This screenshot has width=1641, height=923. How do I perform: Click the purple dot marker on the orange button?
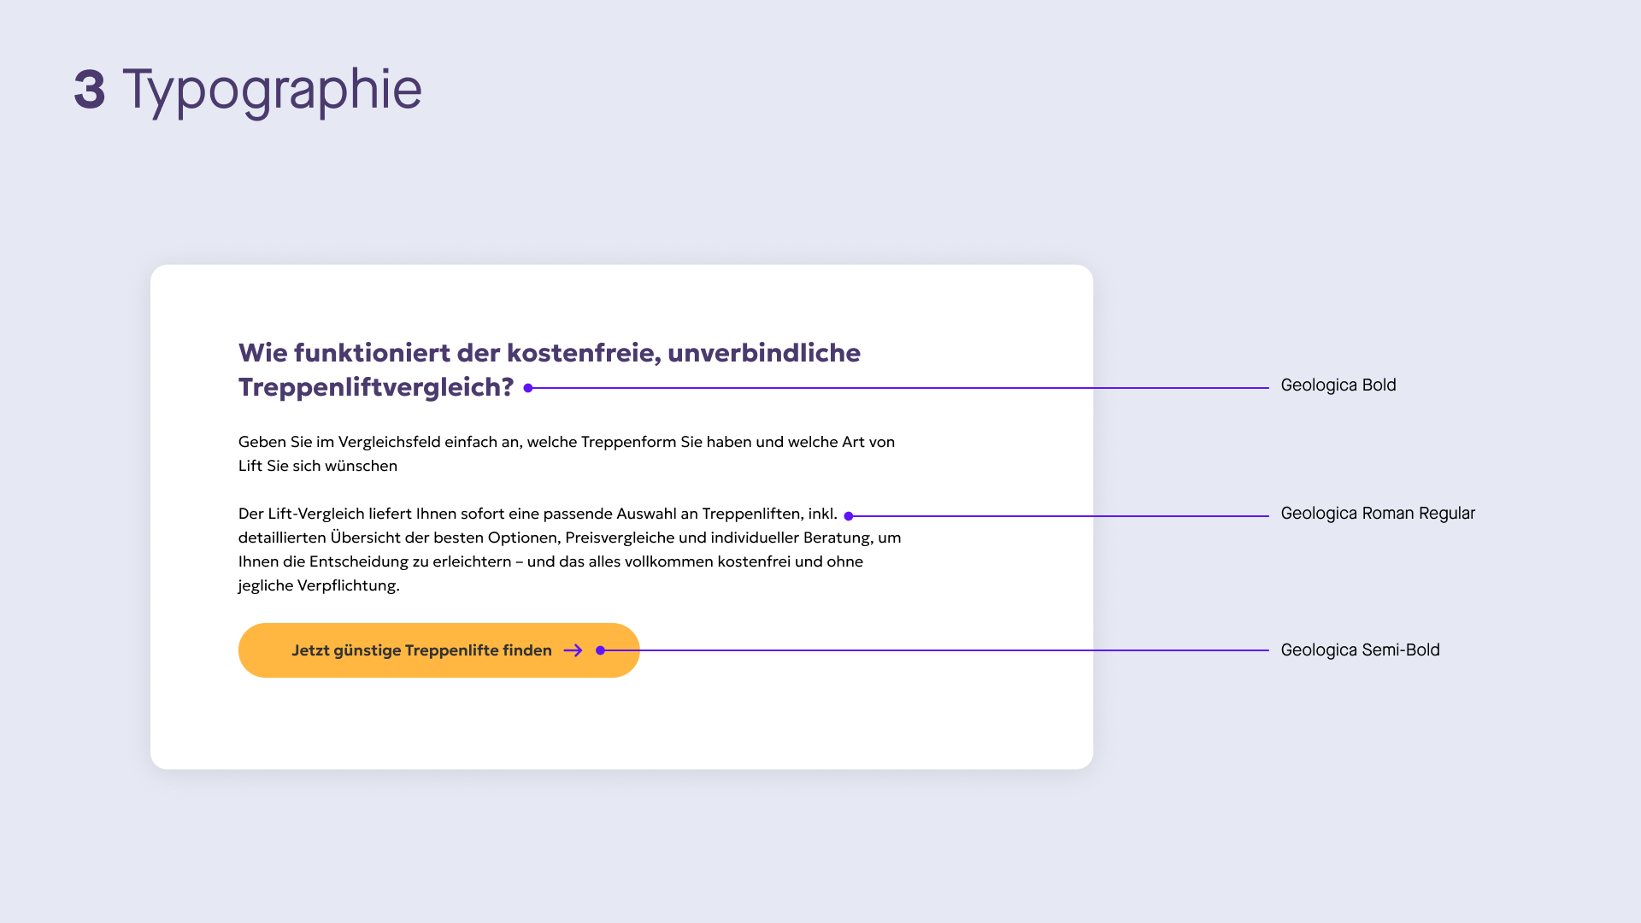[601, 650]
